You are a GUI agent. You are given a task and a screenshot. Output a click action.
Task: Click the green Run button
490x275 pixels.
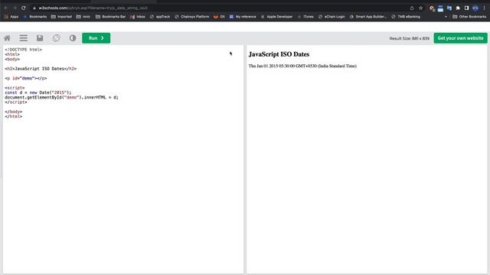click(x=96, y=38)
